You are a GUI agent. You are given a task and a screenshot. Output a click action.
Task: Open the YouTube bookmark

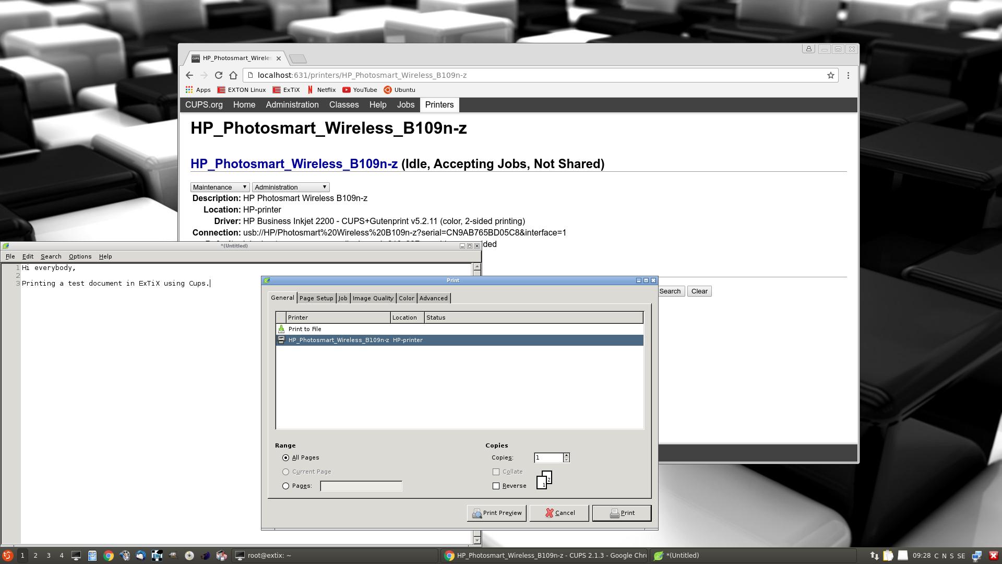360,90
